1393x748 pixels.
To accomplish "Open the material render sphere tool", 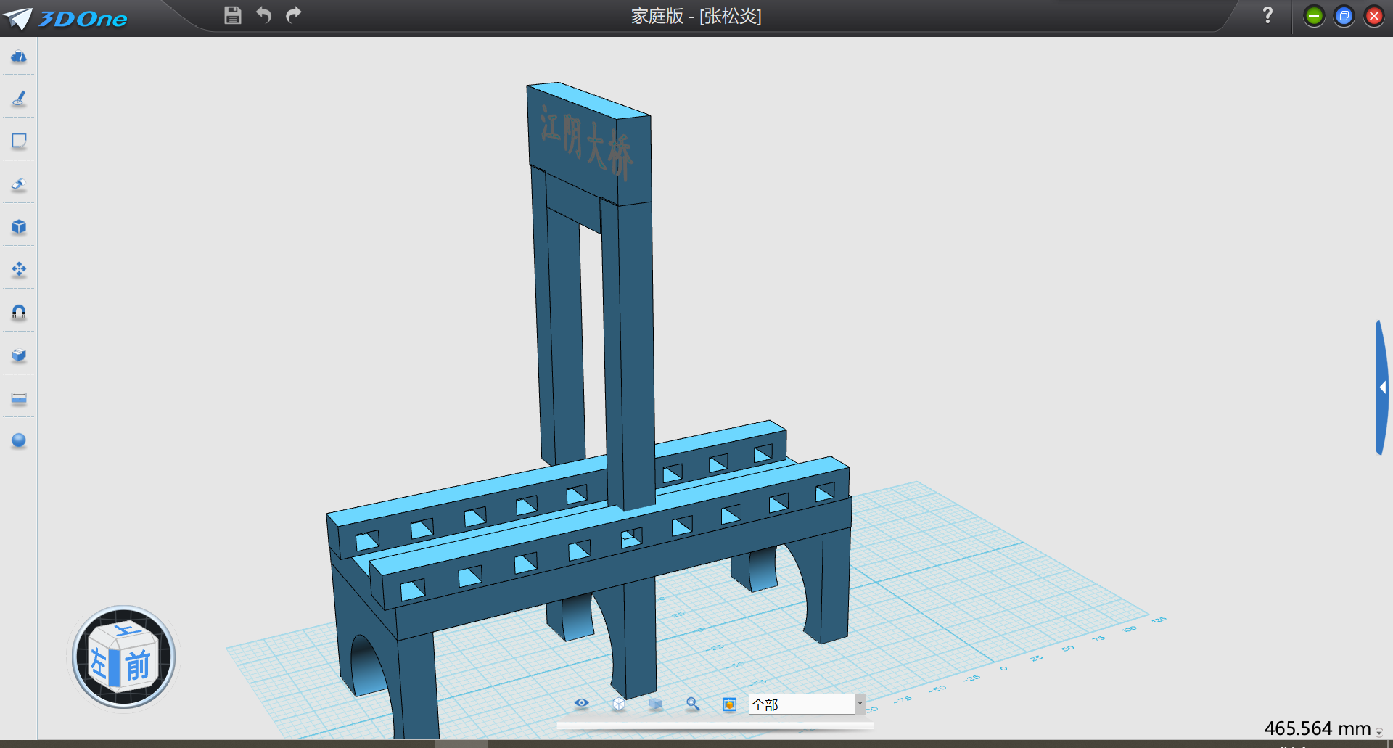I will (19, 440).
